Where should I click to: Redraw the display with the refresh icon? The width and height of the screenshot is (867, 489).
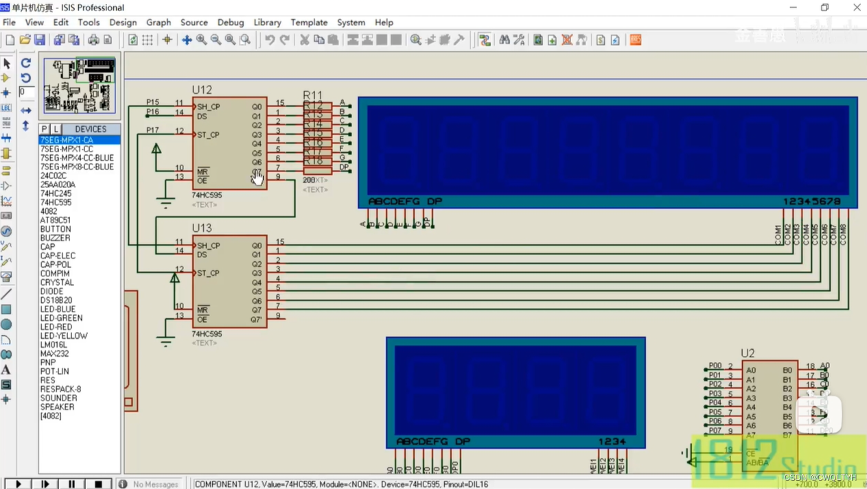[x=133, y=40]
